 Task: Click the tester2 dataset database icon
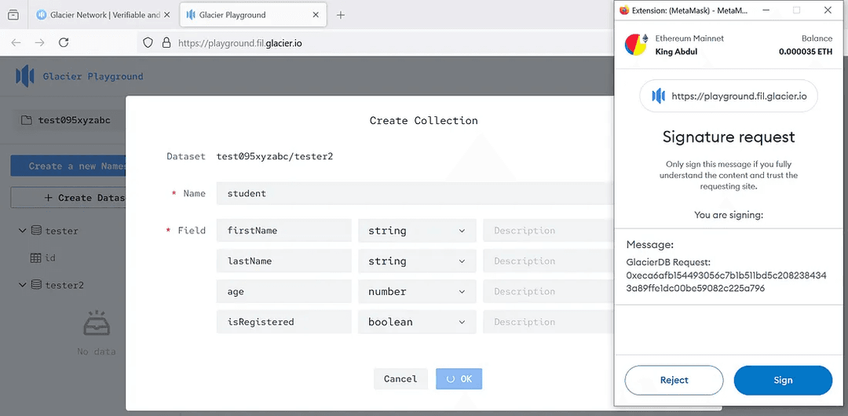pos(36,285)
